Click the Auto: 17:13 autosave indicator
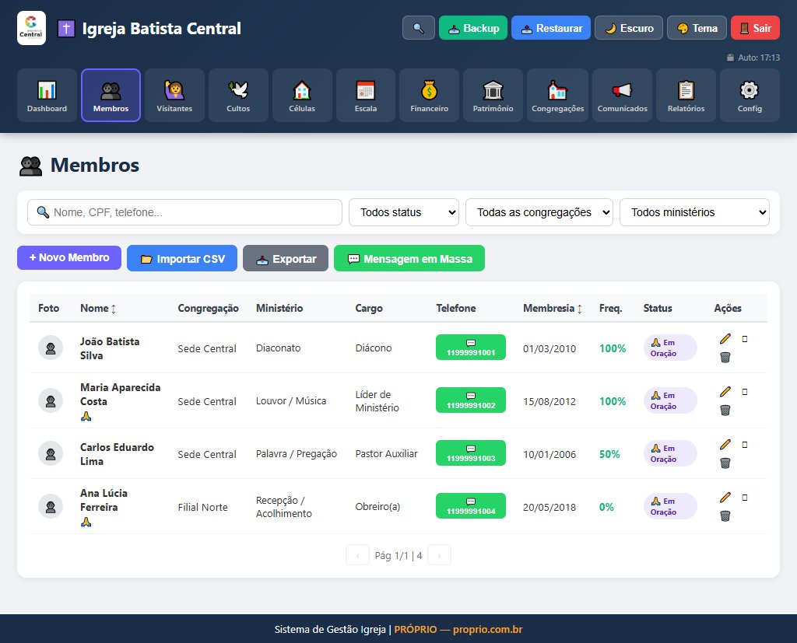Viewport: 797px width, 643px height. [x=753, y=58]
